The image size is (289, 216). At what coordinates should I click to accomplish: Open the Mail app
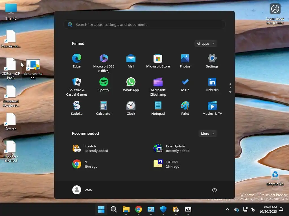coord(131,61)
